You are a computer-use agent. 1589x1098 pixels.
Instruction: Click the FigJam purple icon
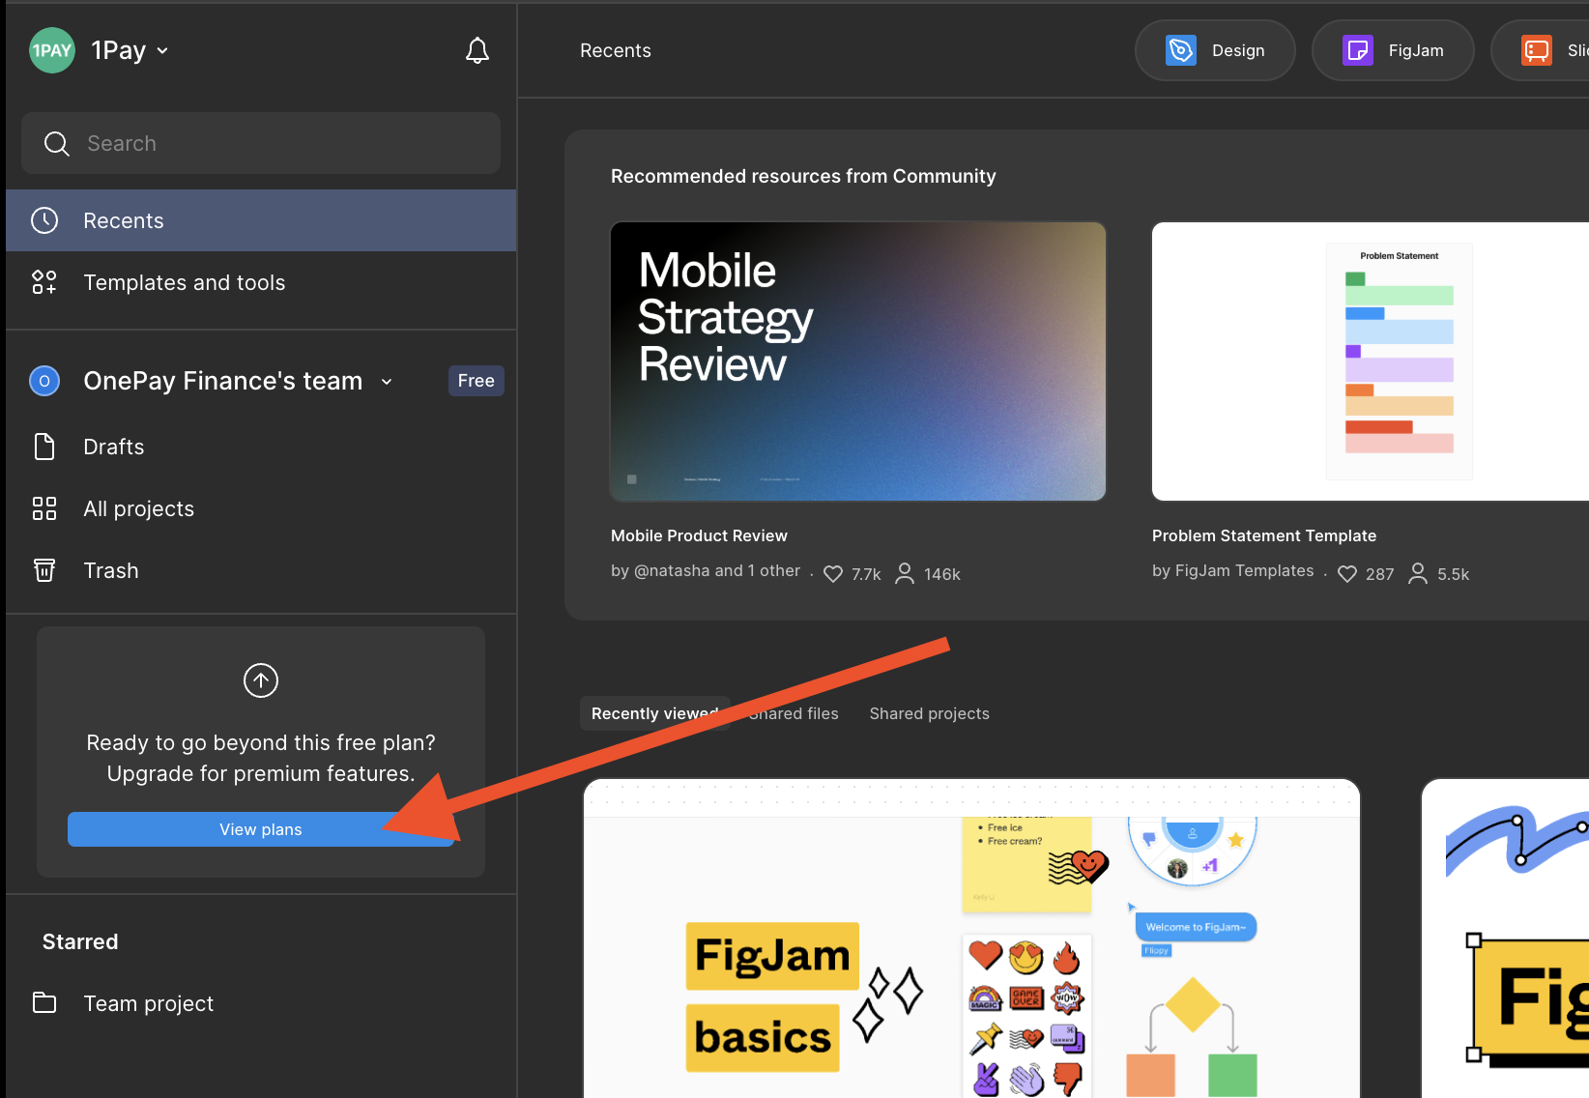click(1358, 50)
